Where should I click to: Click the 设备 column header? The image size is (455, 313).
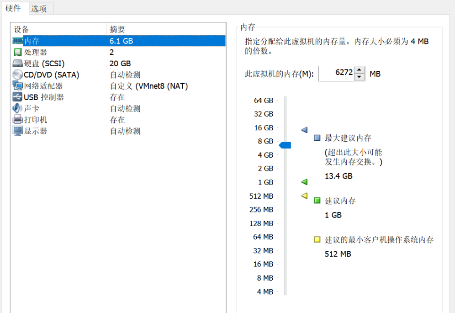(x=58, y=29)
